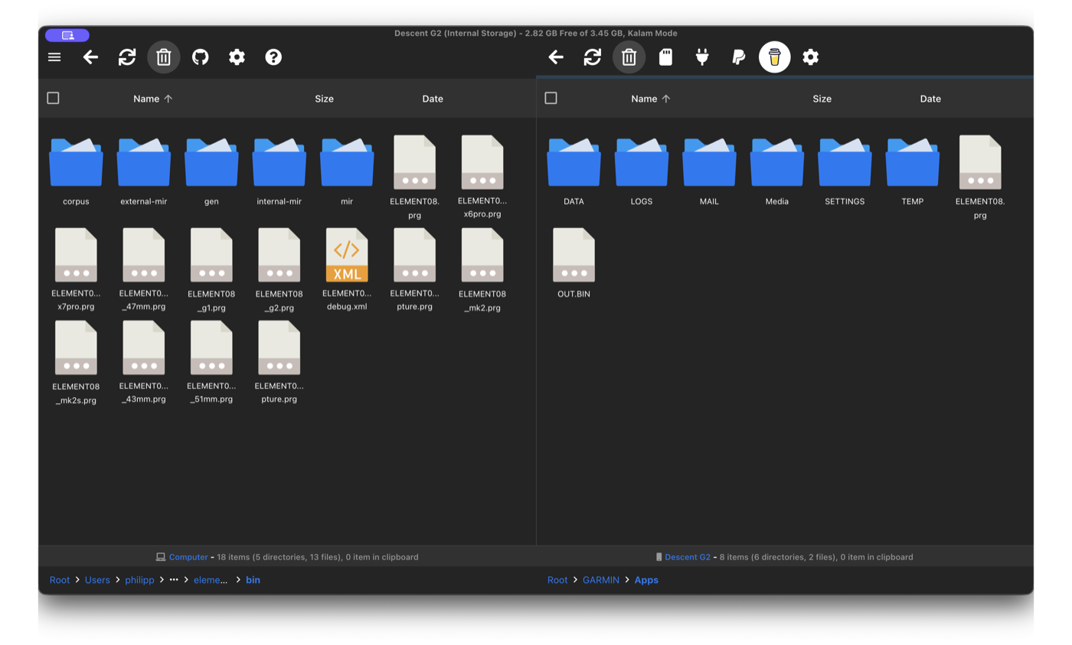1072x645 pixels.
Task: Refresh the left Computer pane
Action: [127, 57]
